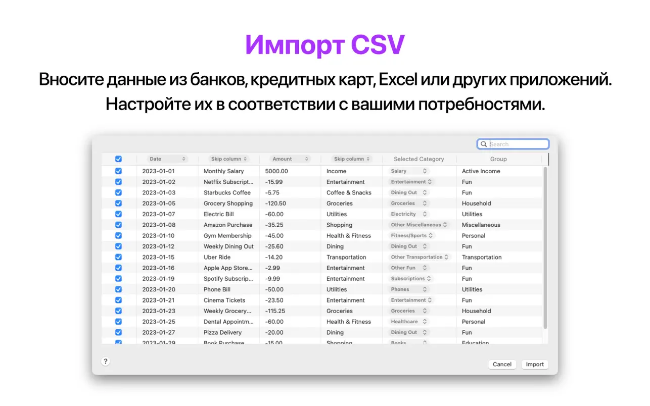Select the -14.20 amount cell

coord(274,257)
